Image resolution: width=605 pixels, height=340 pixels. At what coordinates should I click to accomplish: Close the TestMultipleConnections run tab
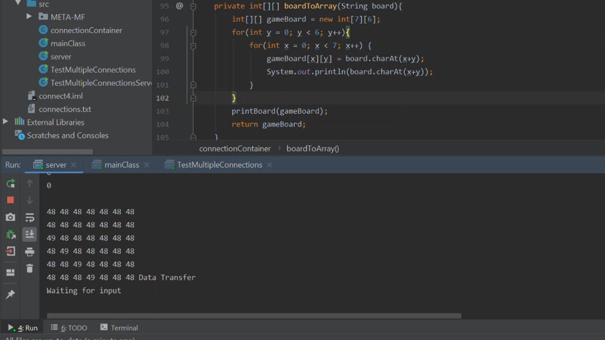pyautogui.click(x=269, y=165)
